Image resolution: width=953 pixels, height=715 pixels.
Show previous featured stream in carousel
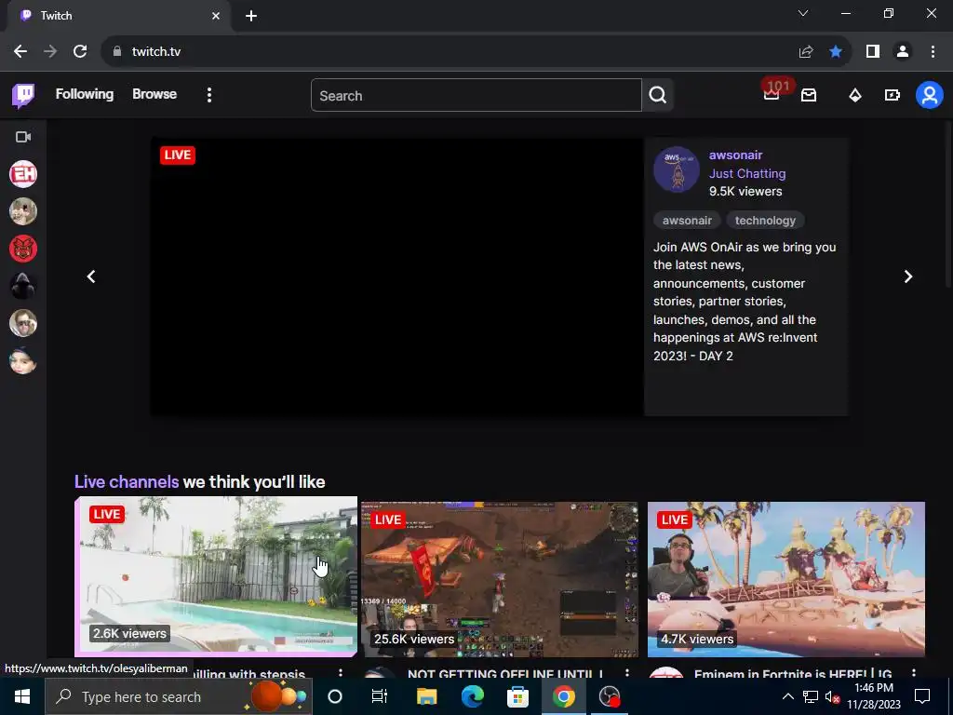[x=91, y=277]
